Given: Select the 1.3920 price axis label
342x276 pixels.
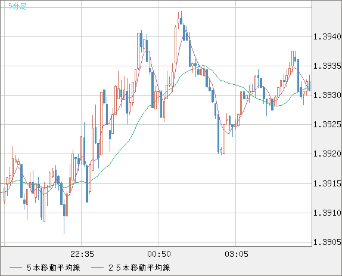Looking at the screenshot, I should 327,154.
